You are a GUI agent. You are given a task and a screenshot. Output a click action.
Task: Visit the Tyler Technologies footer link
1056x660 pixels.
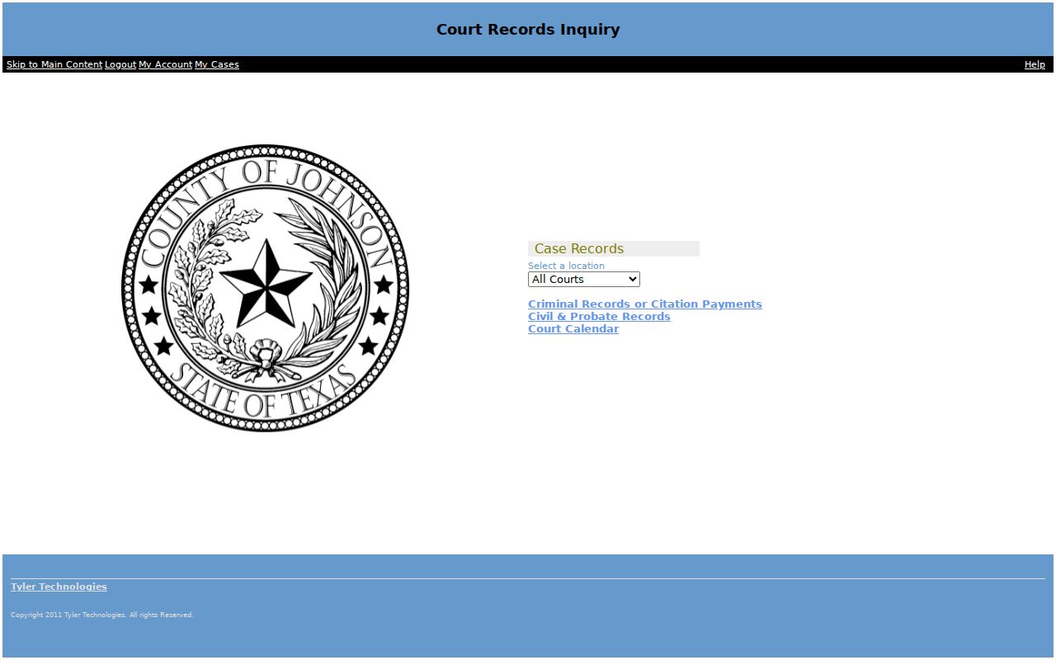(59, 587)
